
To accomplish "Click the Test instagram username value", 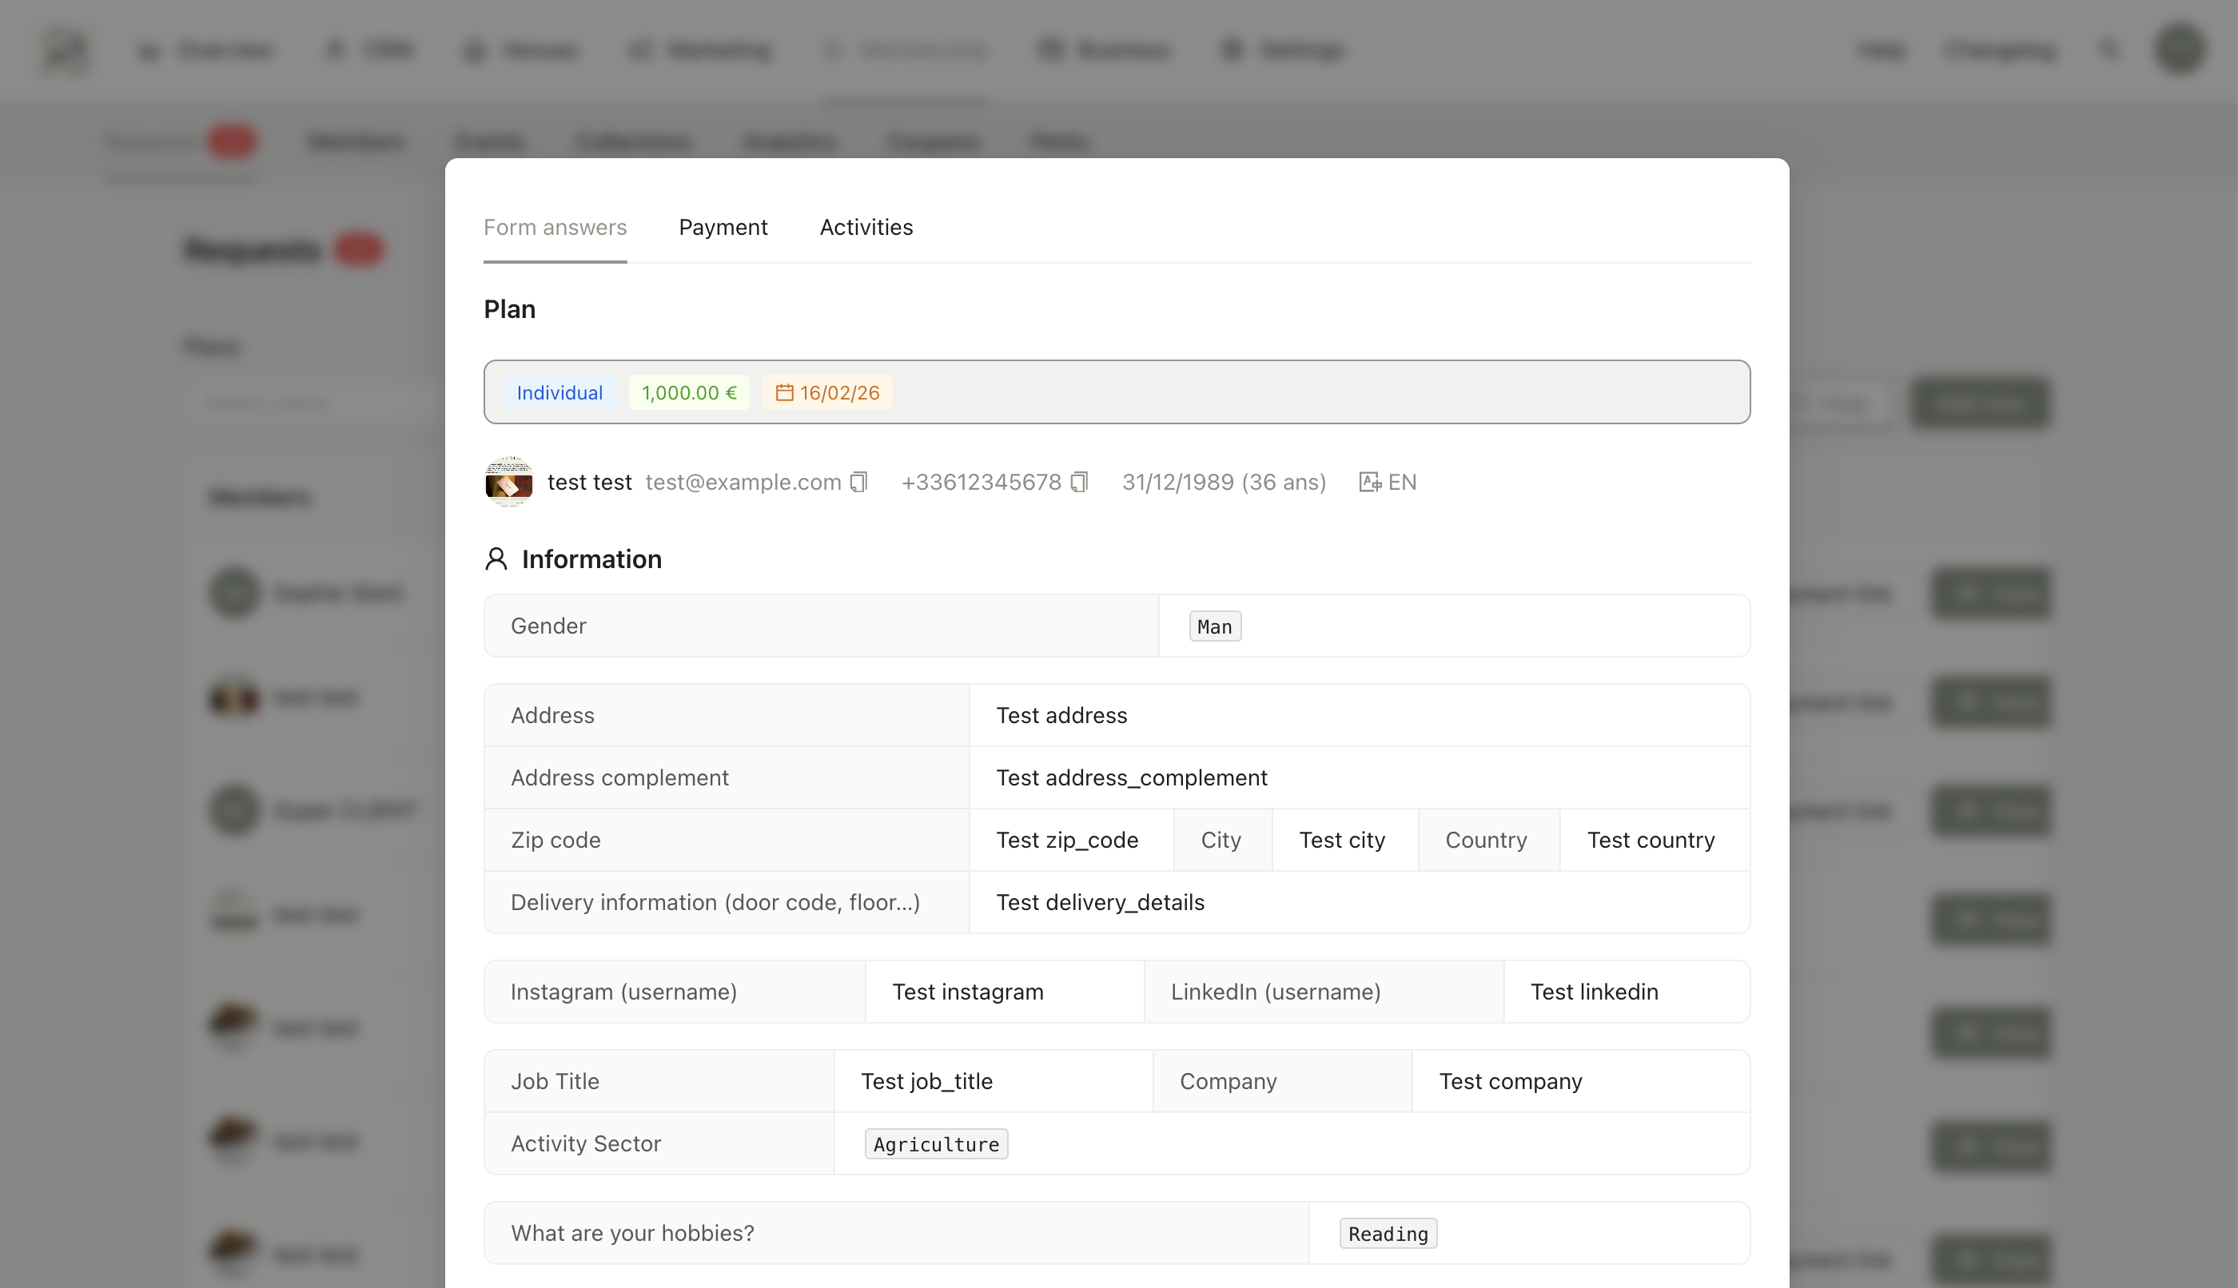I will click(x=967, y=992).
